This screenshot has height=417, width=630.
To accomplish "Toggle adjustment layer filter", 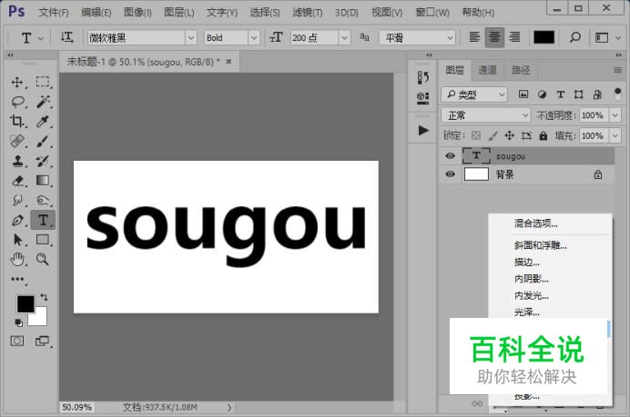I will click(542, 94).
